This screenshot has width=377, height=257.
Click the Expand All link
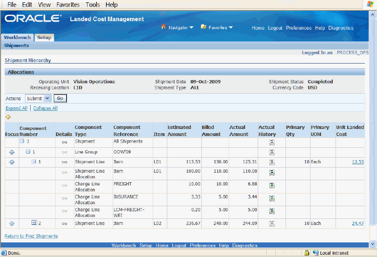[16, 108]
